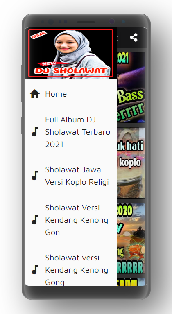Click music note beside Full Album DJ Sholawat
This screenshot has width=172, height=314.
click(x=35, y=132)
